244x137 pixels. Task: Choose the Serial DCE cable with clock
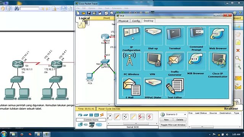141,117
